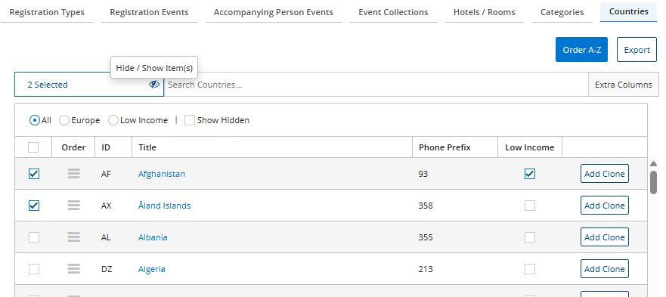Toggle the Show Hidden checkbox

tap(190, 120)
